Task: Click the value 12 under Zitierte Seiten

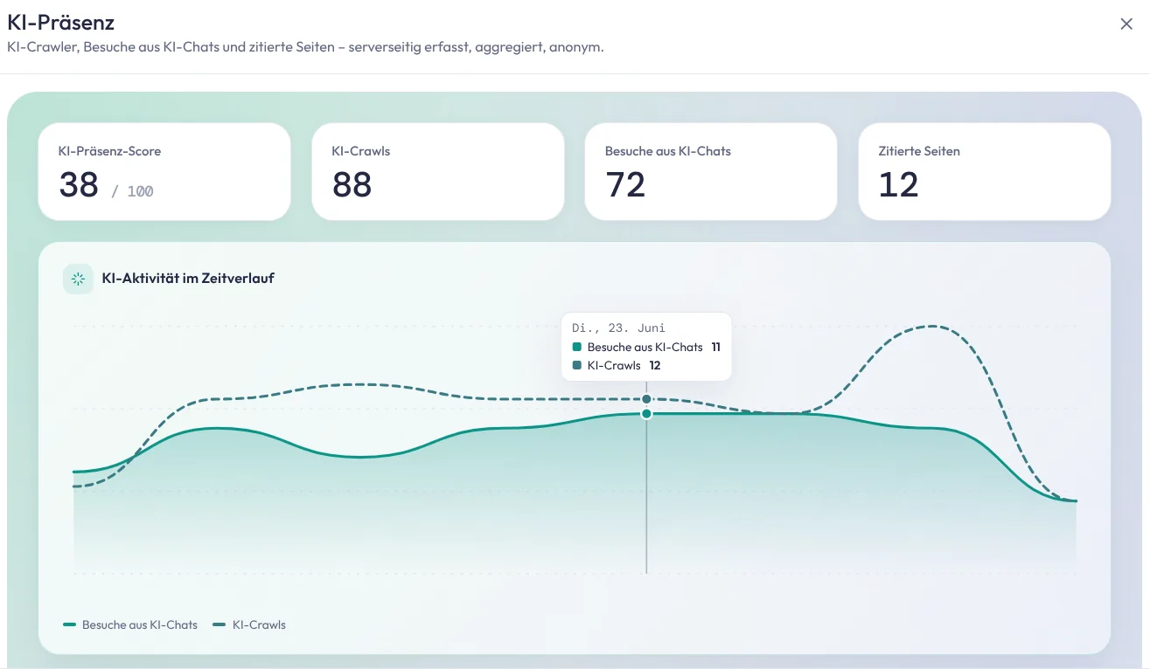Action: 898,184
